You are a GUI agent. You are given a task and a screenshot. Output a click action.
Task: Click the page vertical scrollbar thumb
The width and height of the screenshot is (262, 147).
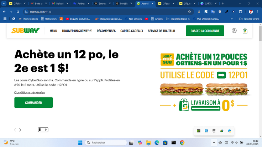(x=260, y=33)
